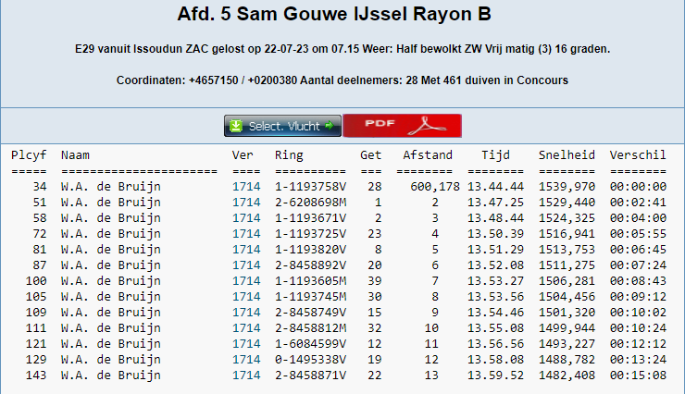Screen dimensions: 685x394
Task: Sort by the Plcyf column header
Action: tap(29, 155)
